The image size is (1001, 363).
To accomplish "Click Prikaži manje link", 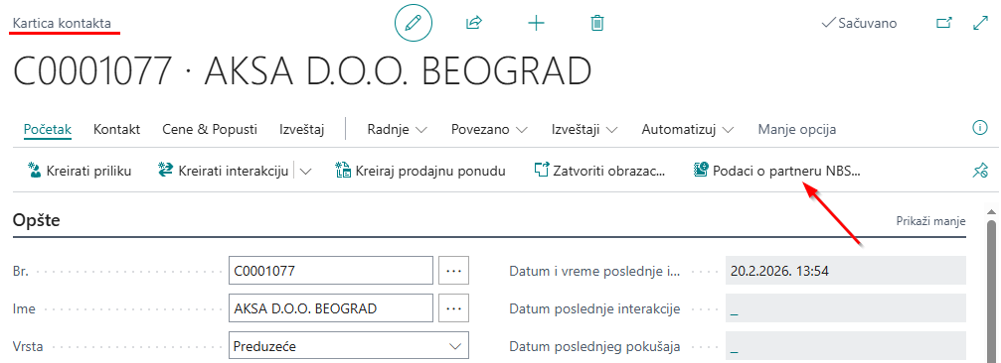I will pos(930,221).
